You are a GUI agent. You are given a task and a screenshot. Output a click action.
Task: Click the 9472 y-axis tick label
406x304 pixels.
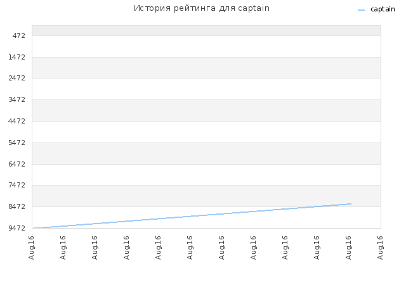[x=17, y=228]
